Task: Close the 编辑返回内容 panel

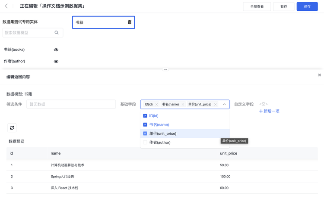Action: pos(319,75)
